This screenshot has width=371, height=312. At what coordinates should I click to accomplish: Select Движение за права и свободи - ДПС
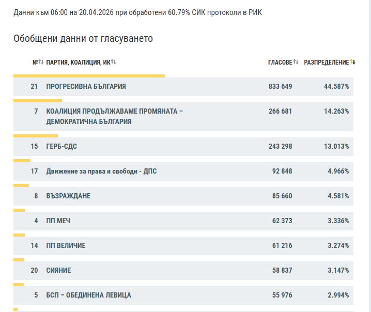click(101, 171)
